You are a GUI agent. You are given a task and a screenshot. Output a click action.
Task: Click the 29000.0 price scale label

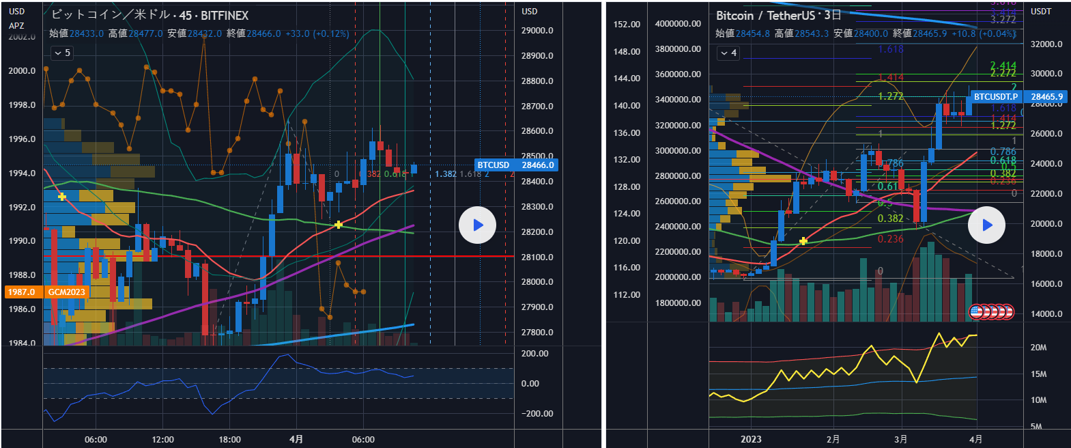pos(537,31)
